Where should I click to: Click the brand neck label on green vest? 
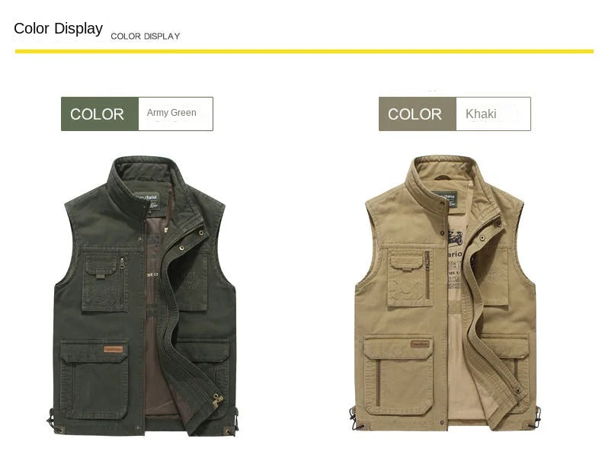point(146,200)
